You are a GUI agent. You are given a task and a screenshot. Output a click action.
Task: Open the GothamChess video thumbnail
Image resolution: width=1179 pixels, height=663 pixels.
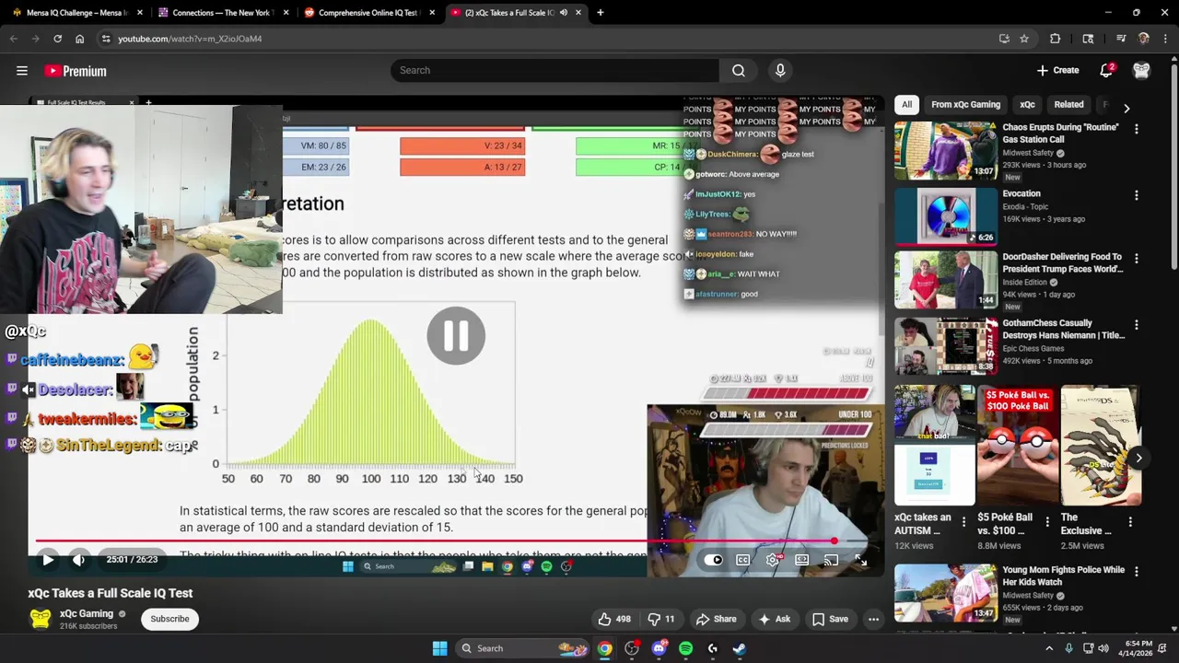pos(946,345)
